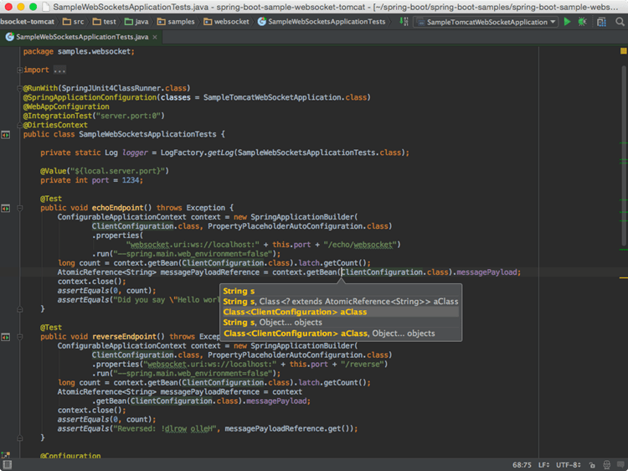Open test folder breadcrumb

tap(104, 22)
